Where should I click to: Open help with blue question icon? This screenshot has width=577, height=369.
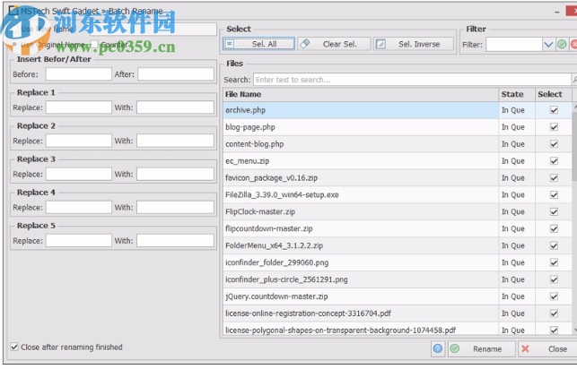click(x=438, y=348)
